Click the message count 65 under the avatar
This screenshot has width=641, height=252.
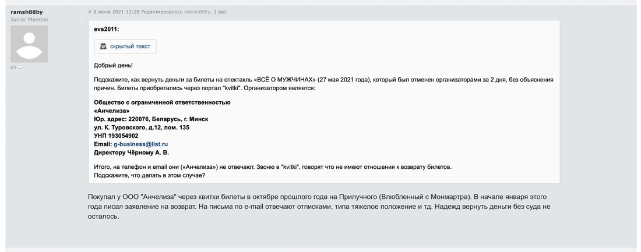(13, 68)
